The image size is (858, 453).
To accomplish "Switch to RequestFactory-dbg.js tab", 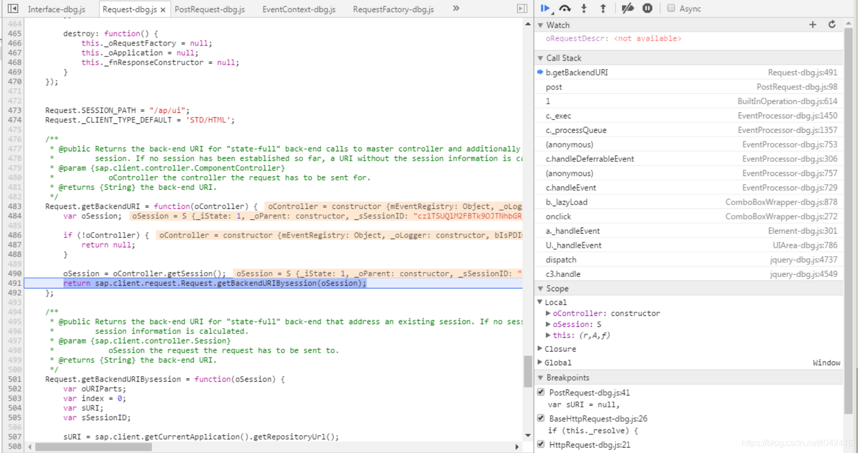I will tap(393, 9).
